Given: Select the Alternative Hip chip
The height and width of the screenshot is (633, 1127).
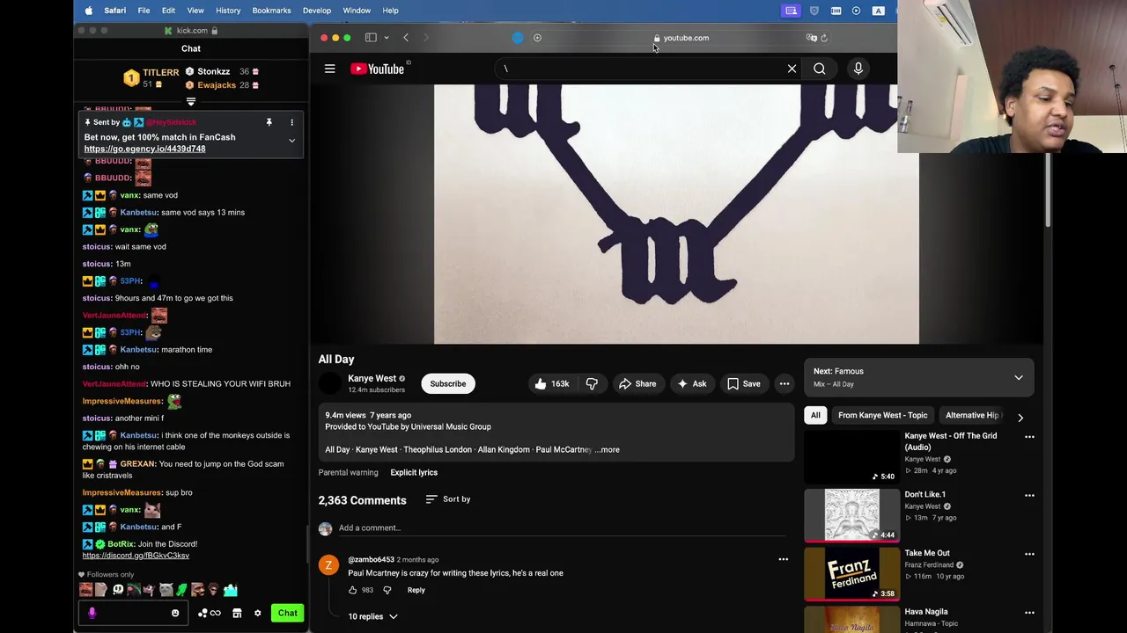Looking at the screenshot, I should (972, 415).
